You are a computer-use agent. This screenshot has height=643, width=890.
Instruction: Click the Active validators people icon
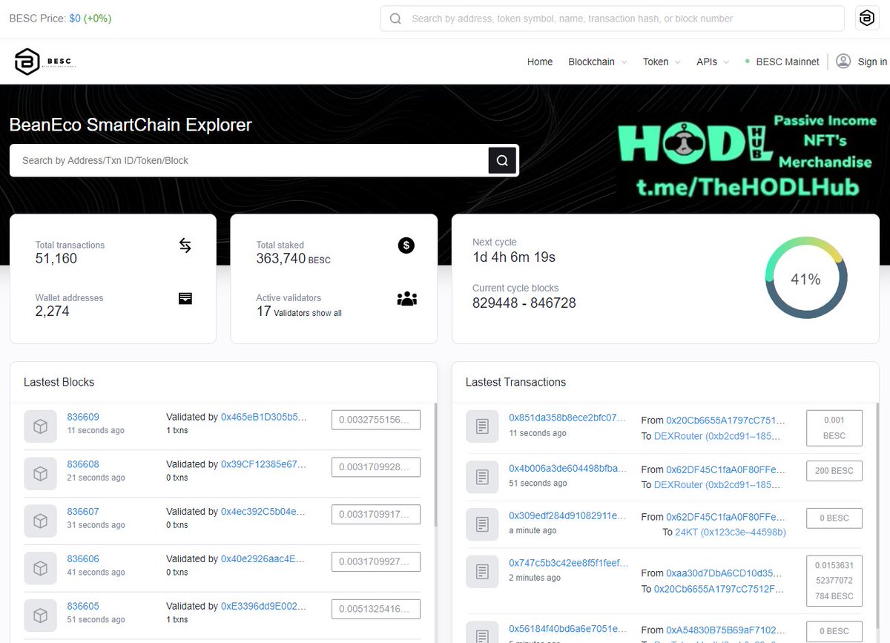point(407,299)
